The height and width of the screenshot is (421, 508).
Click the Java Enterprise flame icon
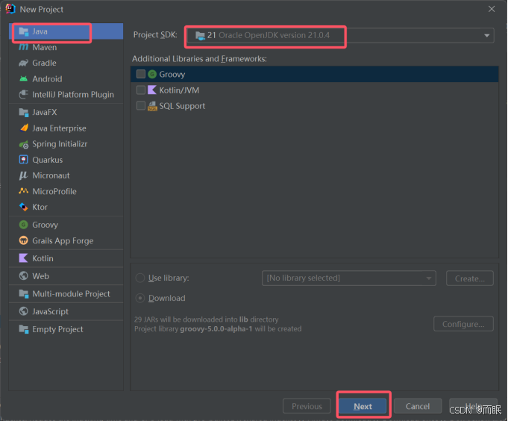coord(24,128)
